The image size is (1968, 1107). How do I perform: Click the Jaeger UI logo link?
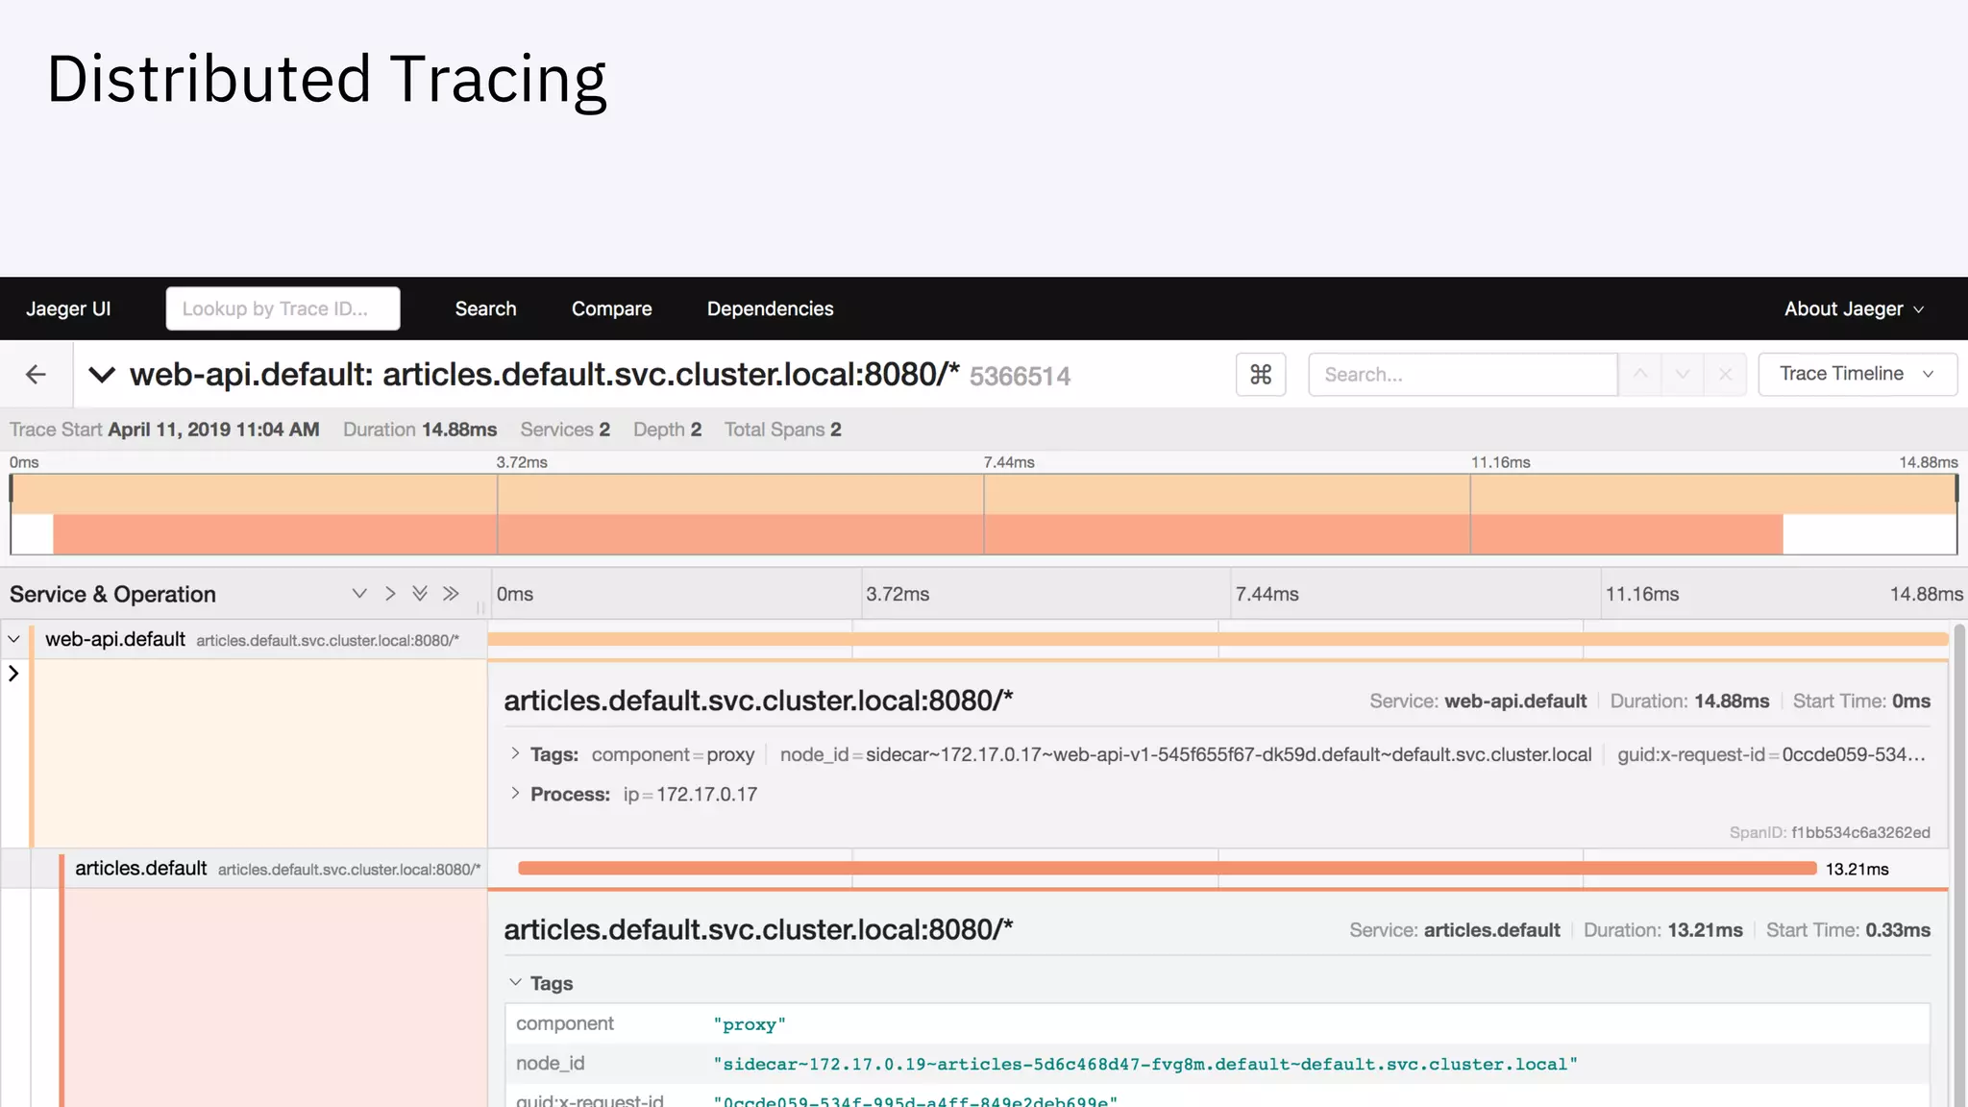pos(68,308)
